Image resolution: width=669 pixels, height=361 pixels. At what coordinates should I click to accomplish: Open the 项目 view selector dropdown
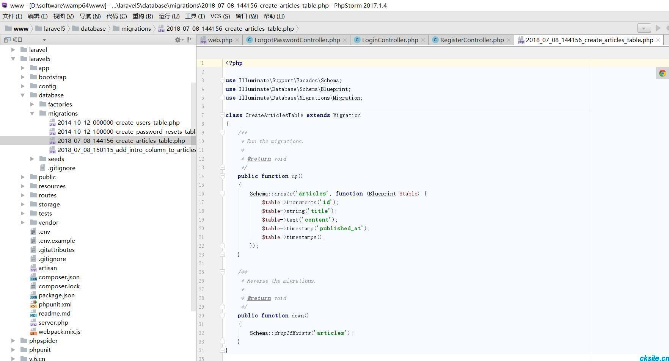pyautogui.click(x=44, y=40)
